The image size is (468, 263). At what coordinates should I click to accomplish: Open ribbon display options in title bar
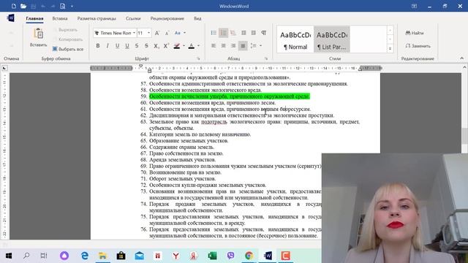[414, 6]
